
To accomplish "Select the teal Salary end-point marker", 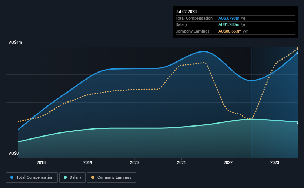I will click(298, 122).
